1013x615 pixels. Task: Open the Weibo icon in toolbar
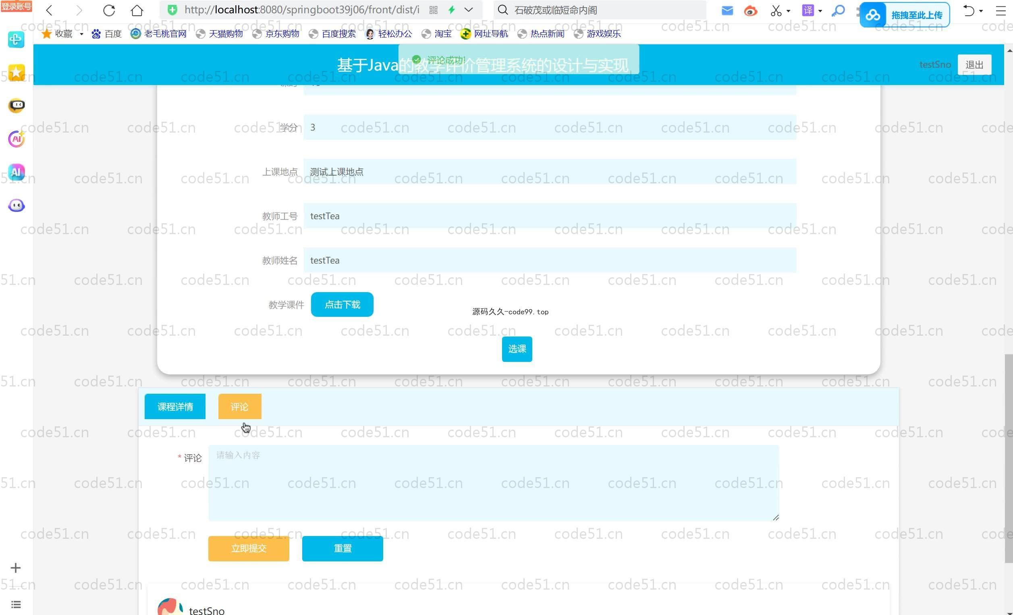click(751, 11)
